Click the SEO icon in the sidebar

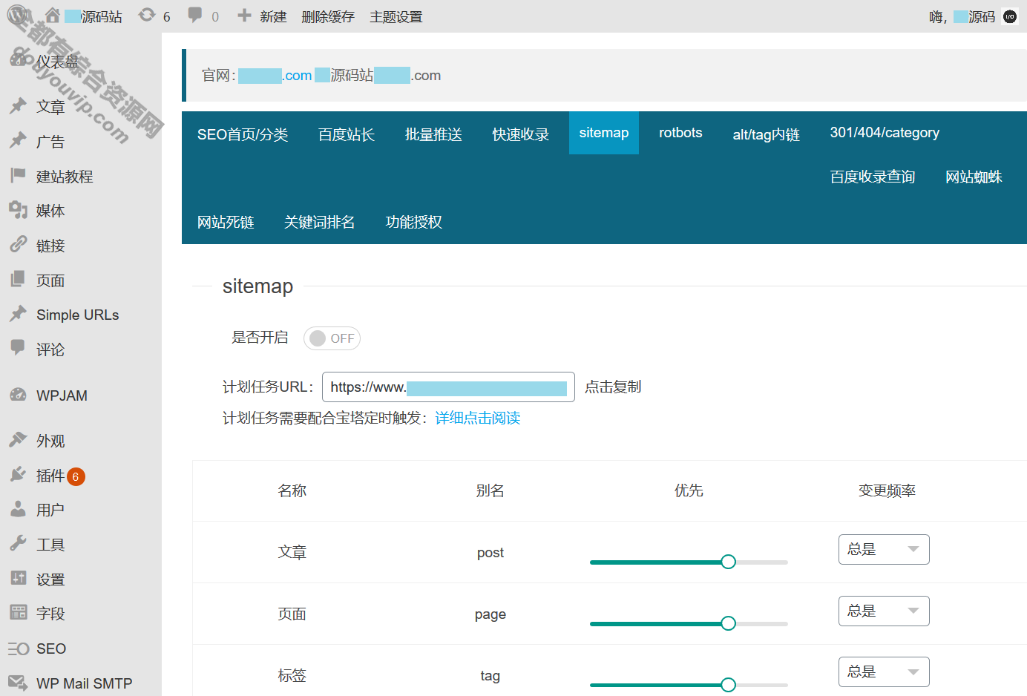coord(18,649)
